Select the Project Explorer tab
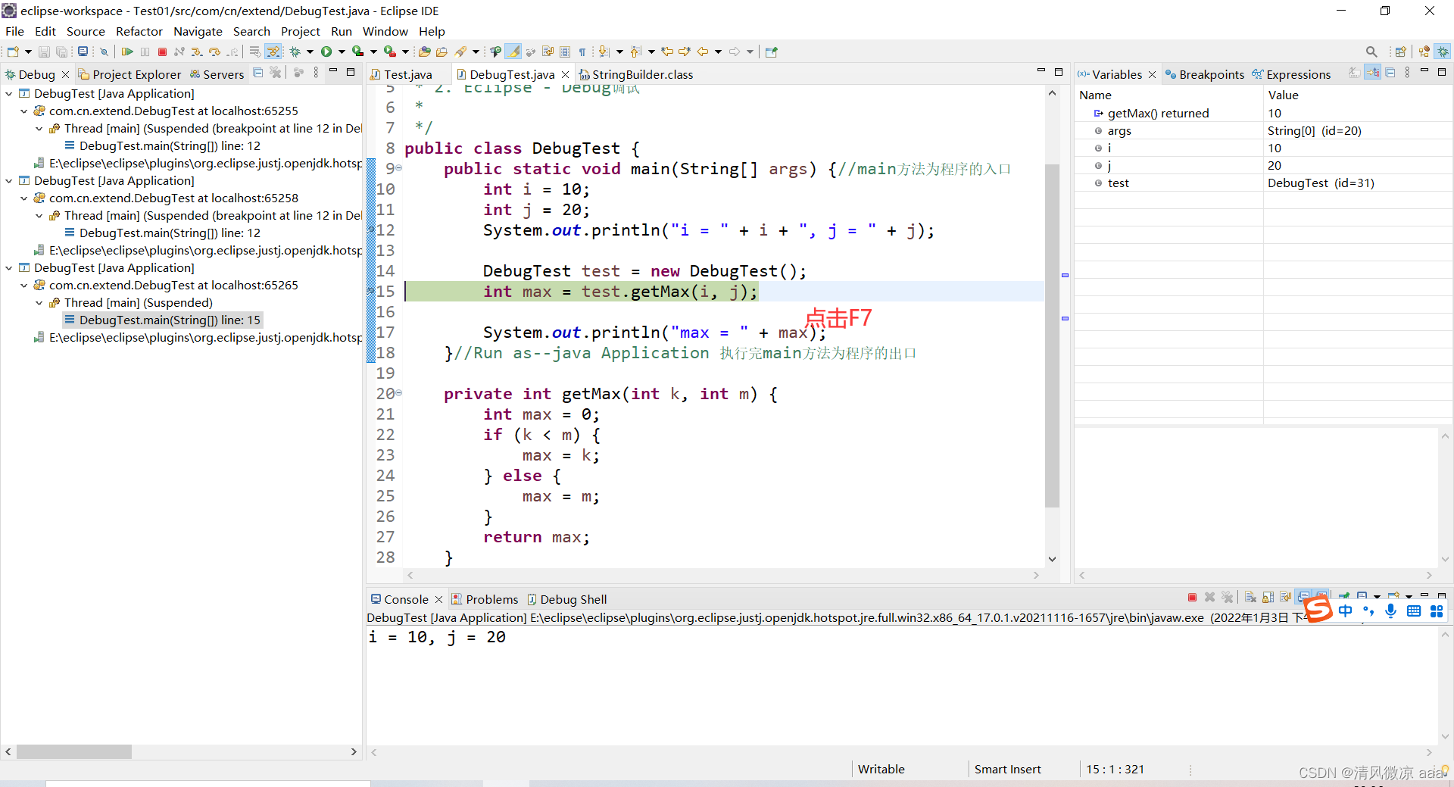Viewport: 1454px width, 787px height. coord(130,74)
